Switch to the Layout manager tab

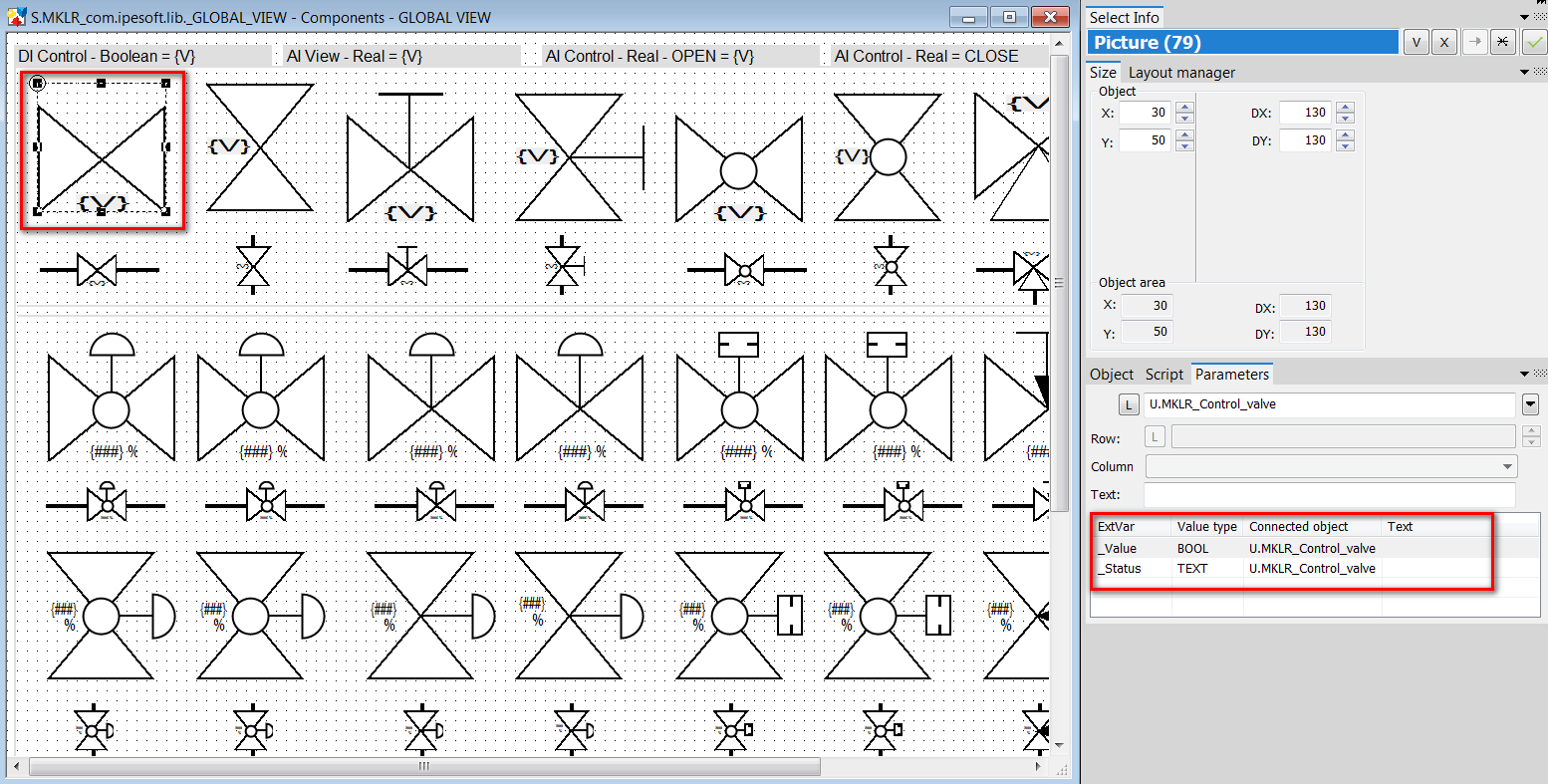tap(1181, 73)
